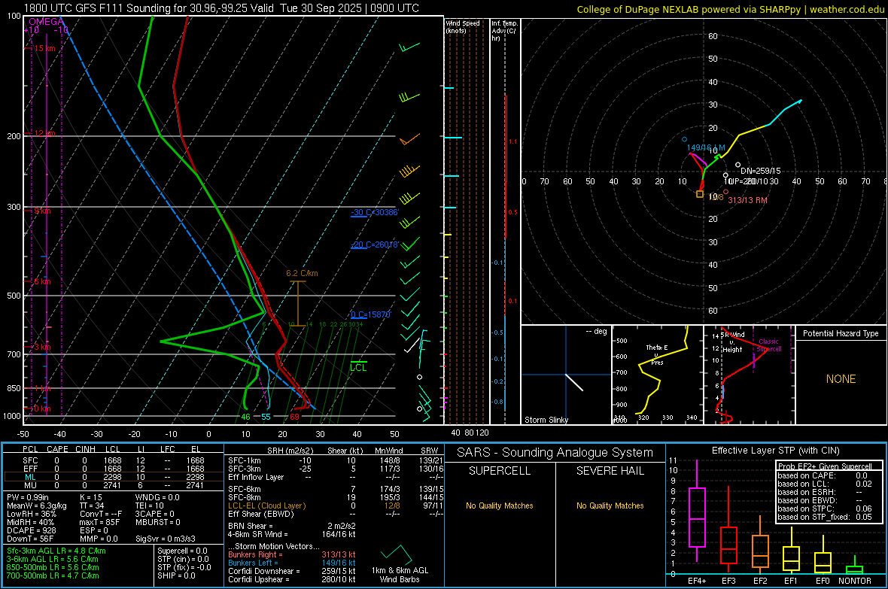Viewport: 888px width, 589px height.
Task: Click the Corfidi Upshear row
Action: (292, 579)
